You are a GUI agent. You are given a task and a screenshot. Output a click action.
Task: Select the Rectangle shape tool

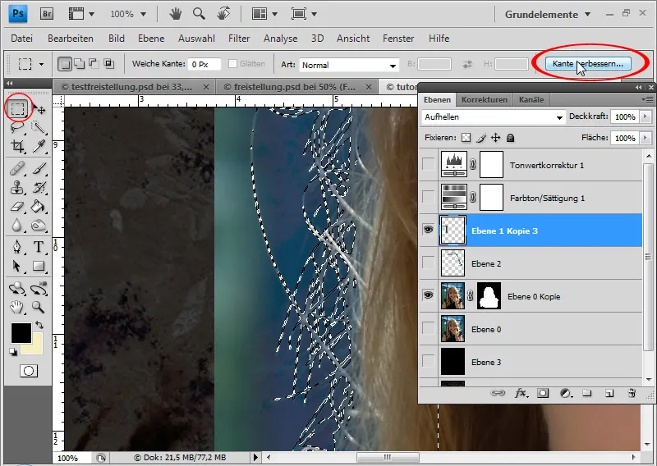tap(39, 266)
